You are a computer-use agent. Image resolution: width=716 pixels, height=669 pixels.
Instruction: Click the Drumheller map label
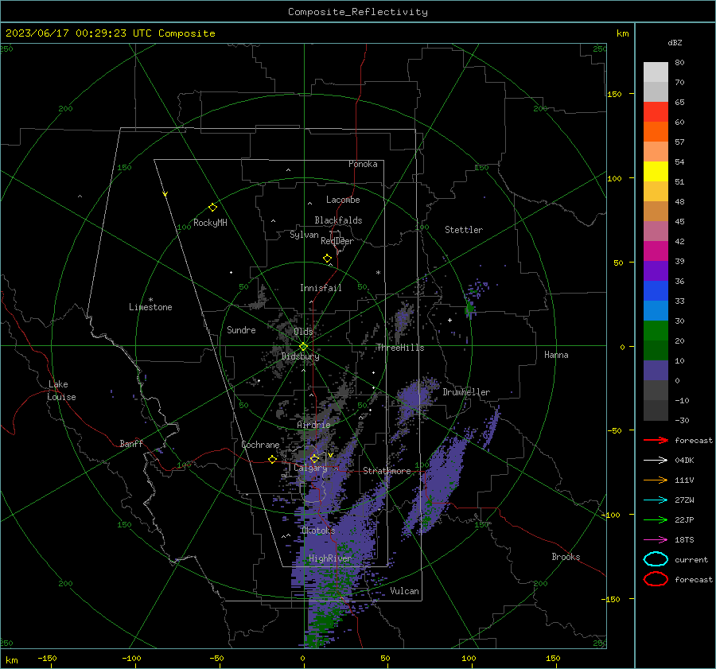pos(465,392)
